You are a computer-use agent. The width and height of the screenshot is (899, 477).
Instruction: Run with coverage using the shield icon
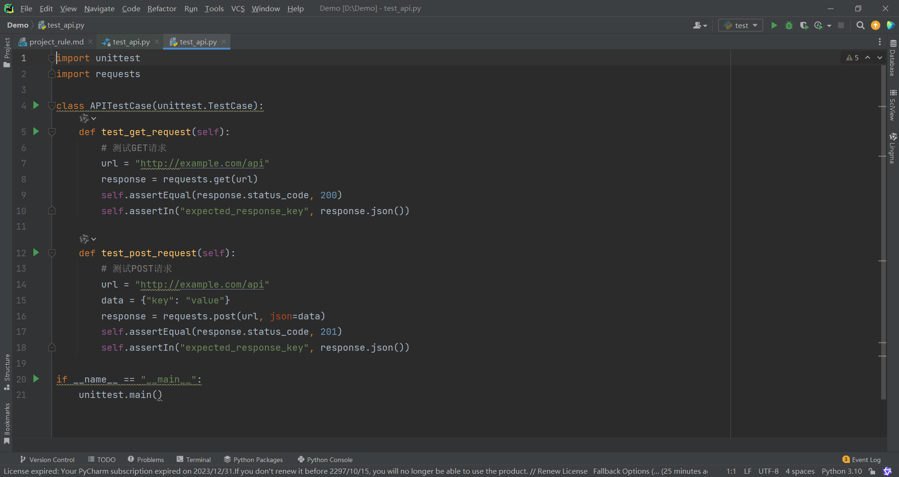(x=804, y=25)
